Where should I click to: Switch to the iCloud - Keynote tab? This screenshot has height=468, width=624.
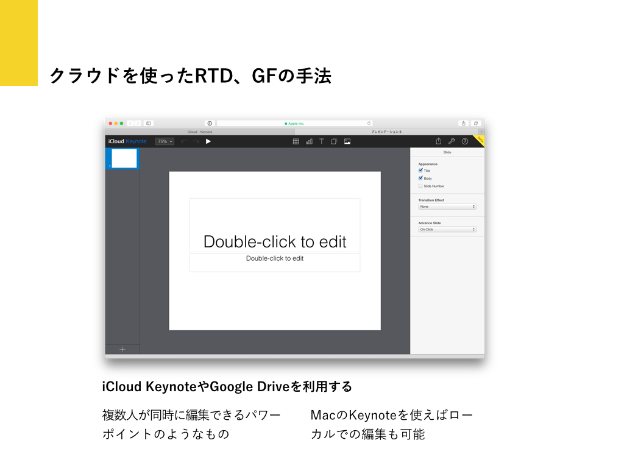point(200,132)
